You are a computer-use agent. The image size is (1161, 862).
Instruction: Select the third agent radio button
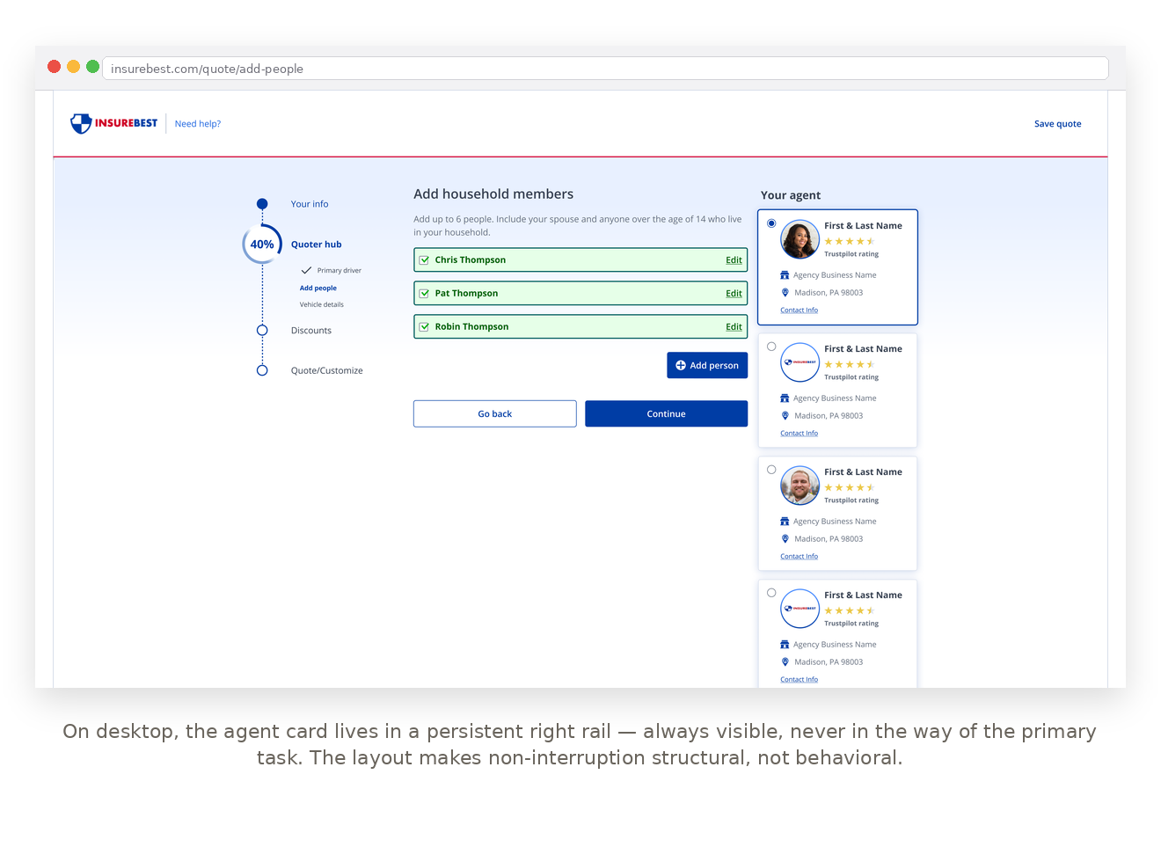(x=771, y=470)
